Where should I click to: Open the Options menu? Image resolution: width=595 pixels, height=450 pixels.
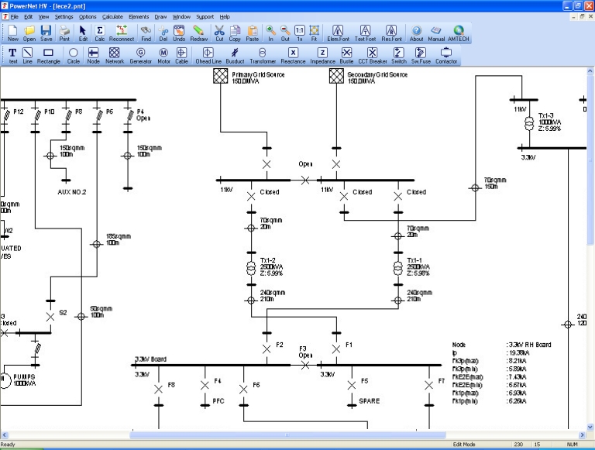88,17
